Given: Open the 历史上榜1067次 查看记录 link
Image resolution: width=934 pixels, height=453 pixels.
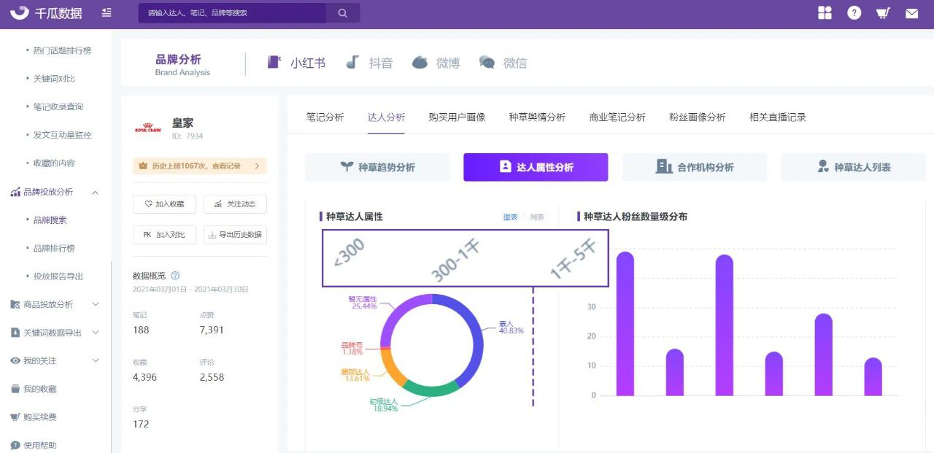Looking at the screenshot, I should tap(200, 166).
